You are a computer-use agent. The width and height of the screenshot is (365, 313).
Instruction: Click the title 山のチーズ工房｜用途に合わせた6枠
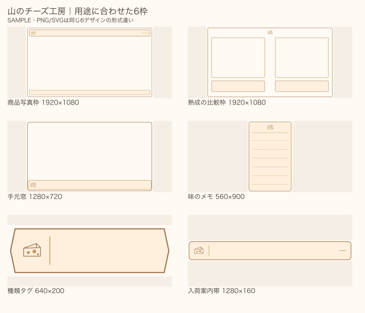pyautogui.click(x=77, y=11)
